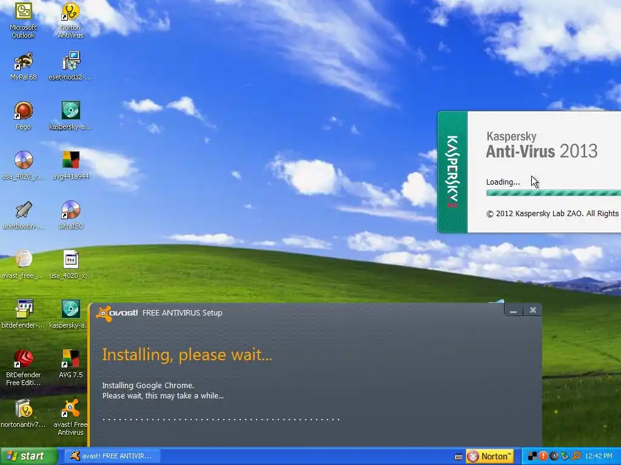Click the avast! logo in the setup title
The image size is (621, 465).
click(x=117, y=313)
